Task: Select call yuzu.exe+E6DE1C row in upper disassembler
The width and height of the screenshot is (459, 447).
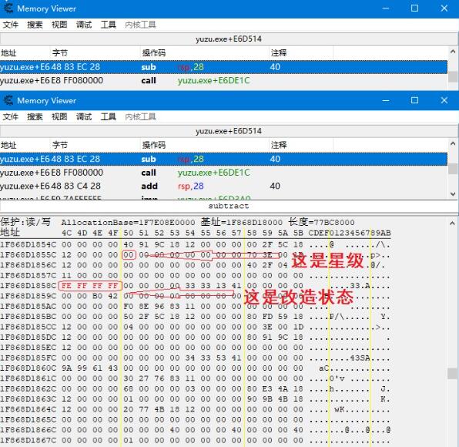Action: pyautogui.click(x=223, y=81)
